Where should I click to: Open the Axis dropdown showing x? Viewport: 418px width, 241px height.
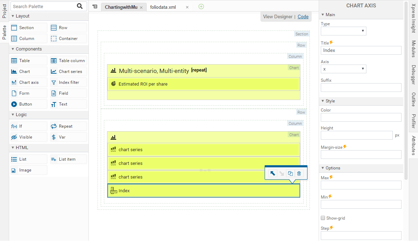pyautogui.click(x=343, y=69)
